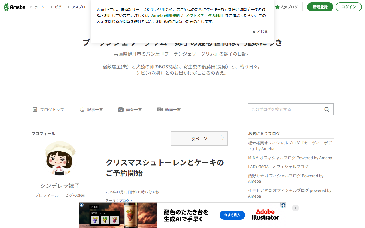Click the ad info icon on banner
365x228 pixels.
[283, 205]
